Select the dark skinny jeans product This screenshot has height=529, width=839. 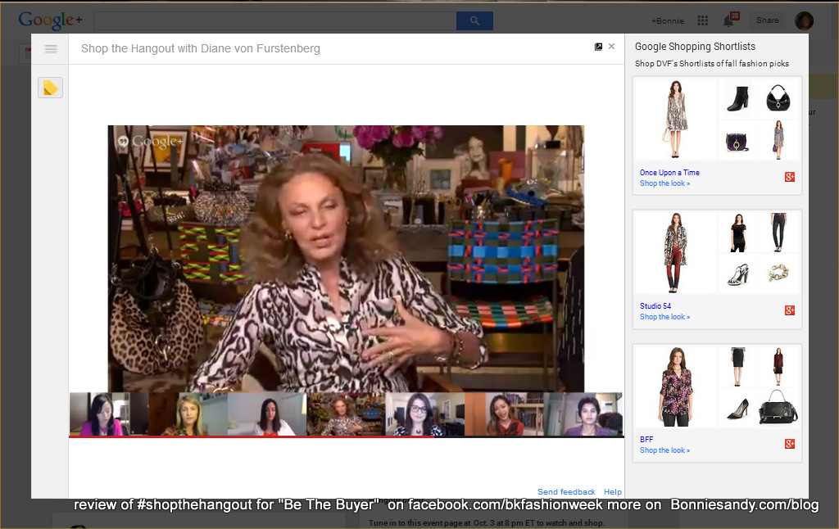[778, 232]
